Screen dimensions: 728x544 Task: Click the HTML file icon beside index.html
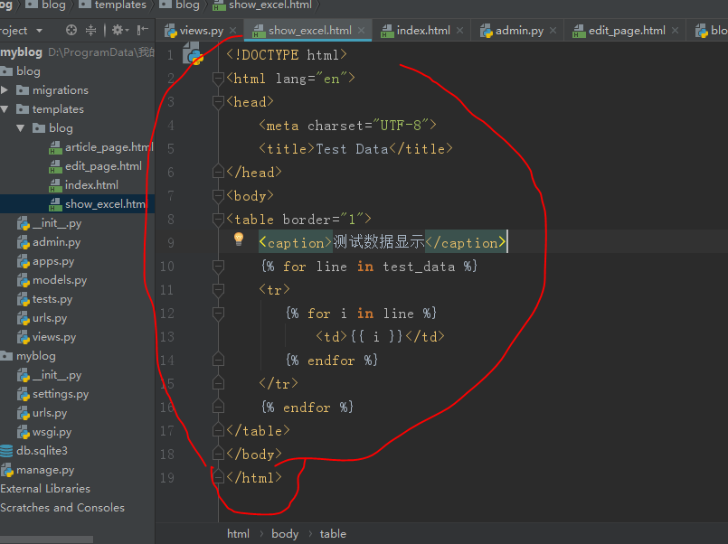pos(55,185)
